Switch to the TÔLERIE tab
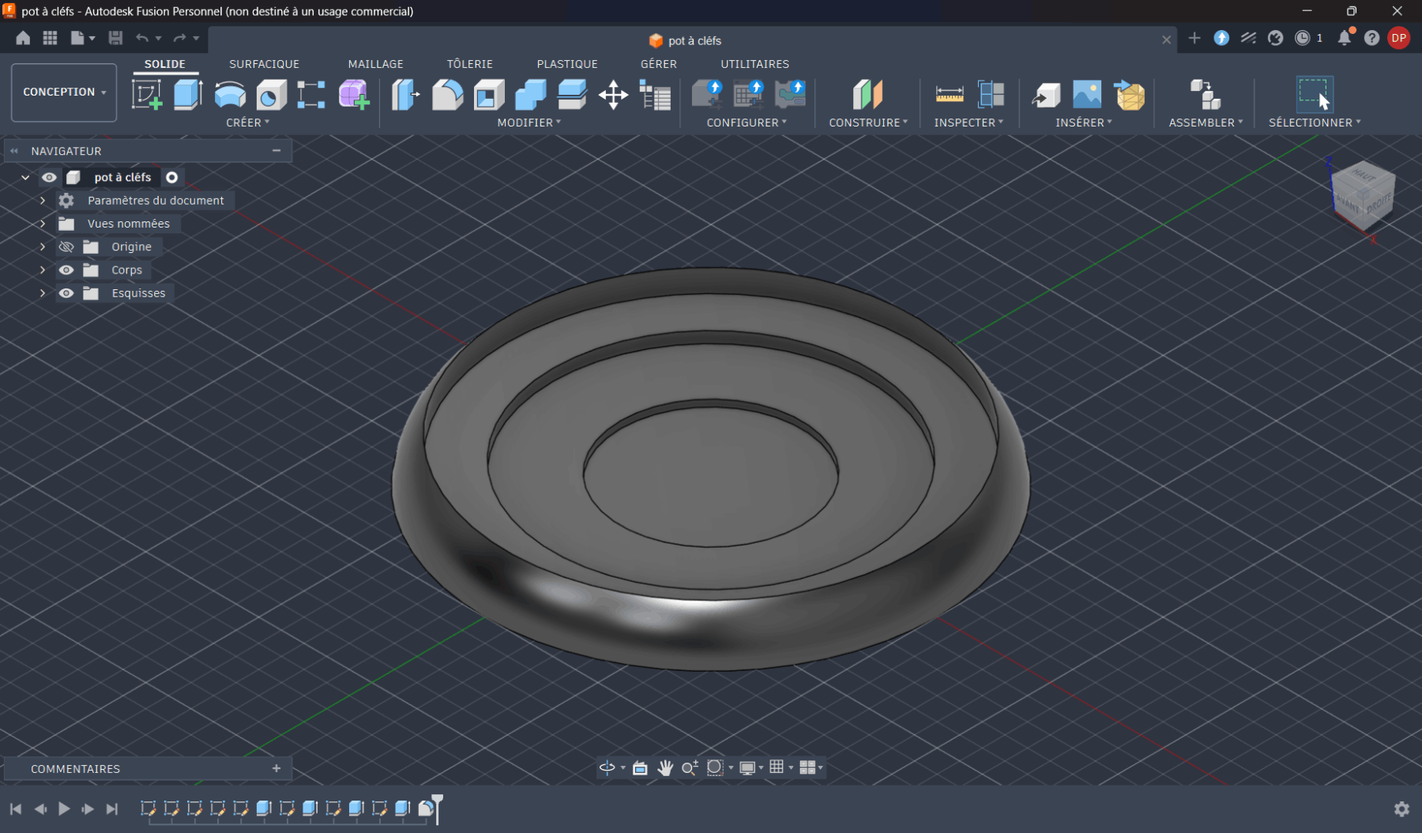Screen dimensions: 1422x833 click(469, 64)
